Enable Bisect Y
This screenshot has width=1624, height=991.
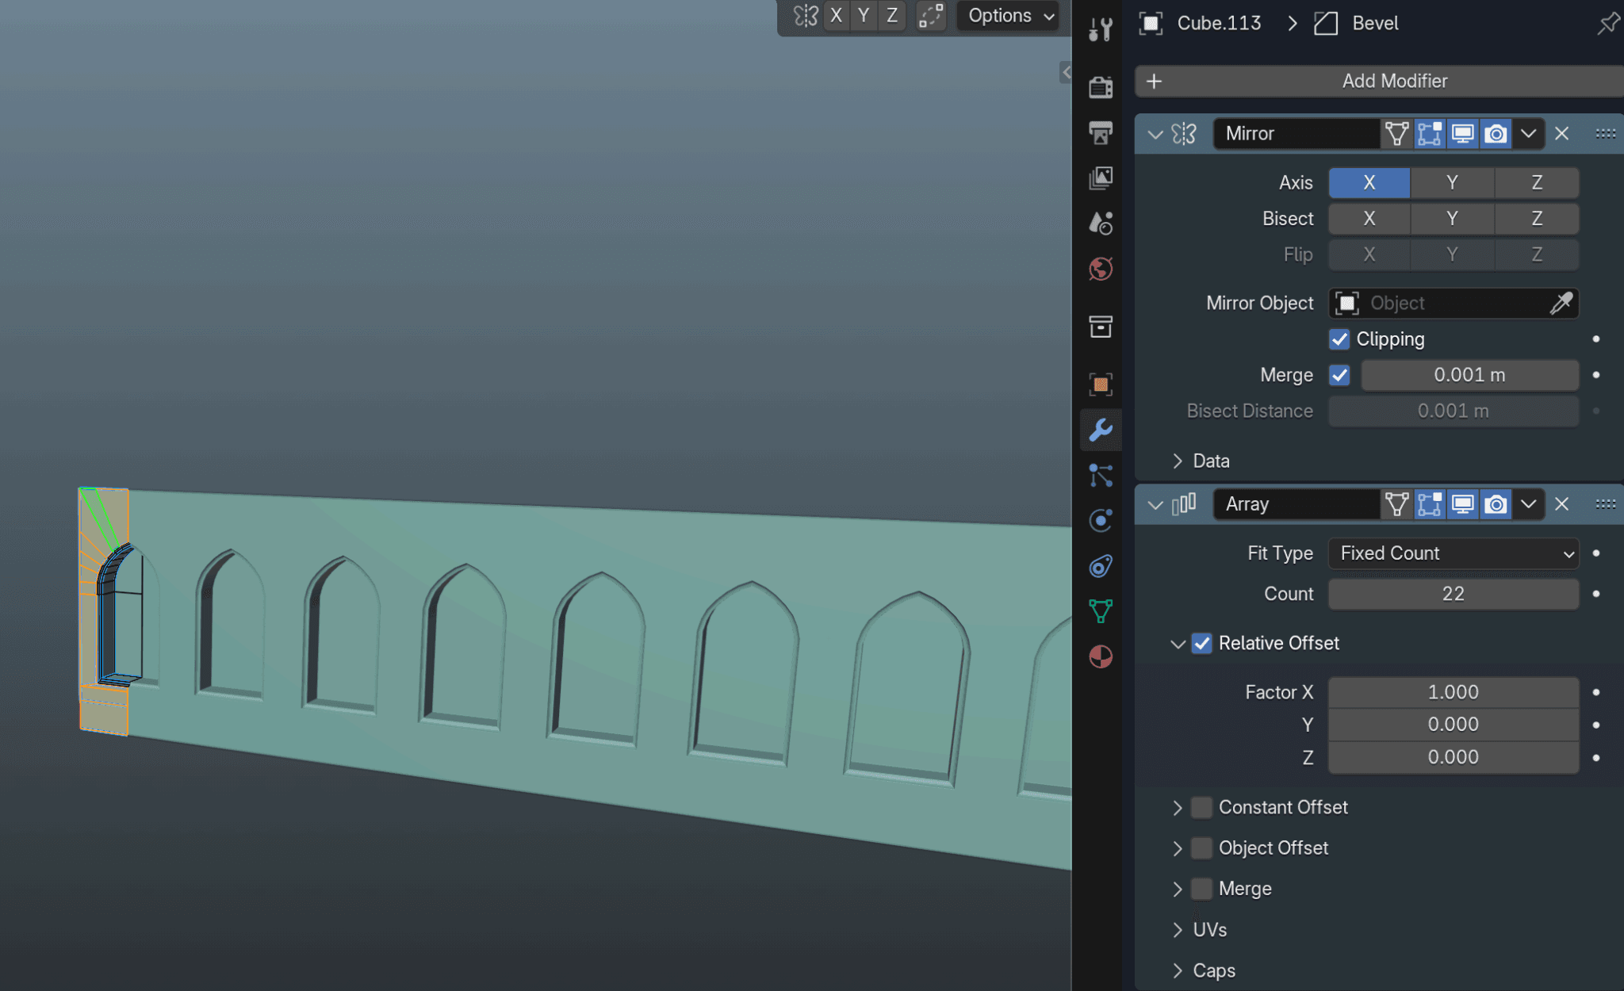[1453, 219]
